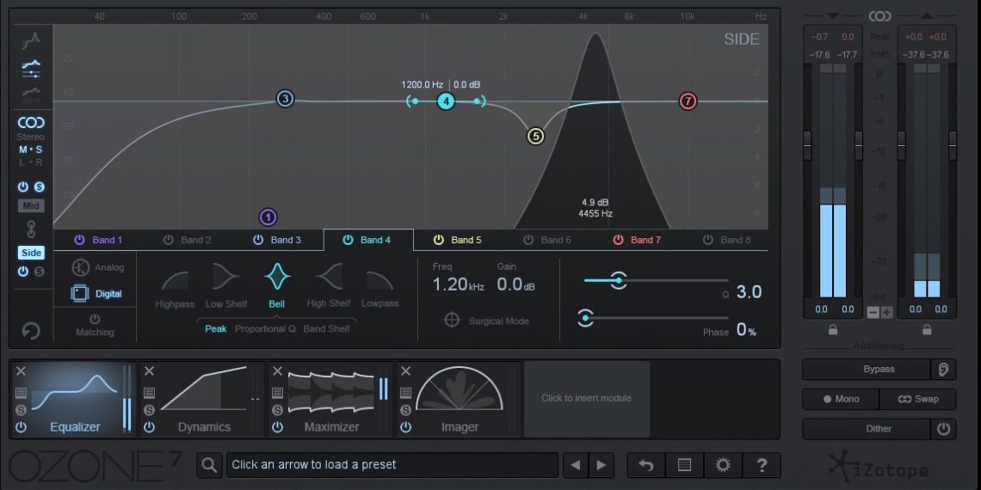
Task: Click the channel link chain icon between Mid and Side
Action: [x=31, y=229]
